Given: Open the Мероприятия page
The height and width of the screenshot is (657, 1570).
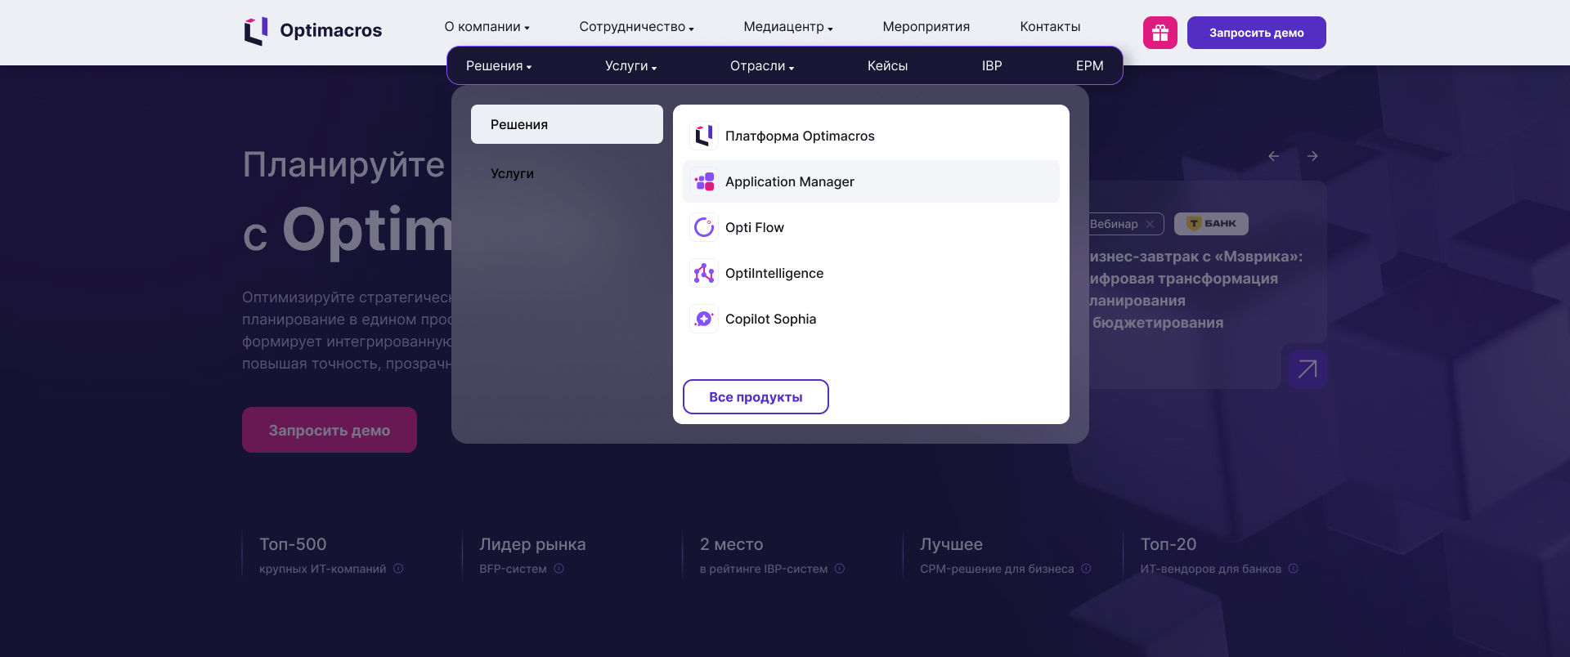Looking at the screenshot, I should click(926, 27).
